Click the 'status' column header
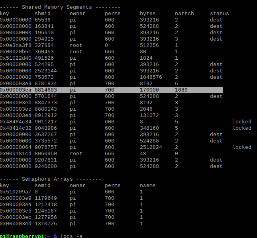The image size is (257, 238). 220,14
